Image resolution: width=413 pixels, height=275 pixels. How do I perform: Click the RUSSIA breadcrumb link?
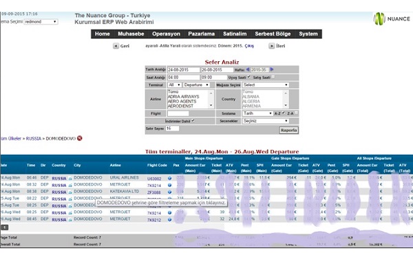click(34, 138)
